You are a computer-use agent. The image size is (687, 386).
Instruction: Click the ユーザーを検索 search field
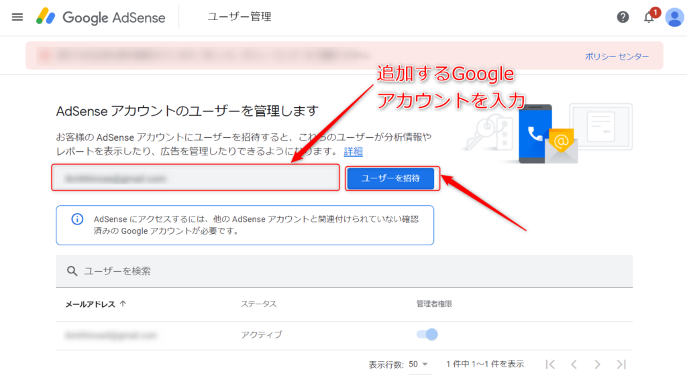click(344, 271)
